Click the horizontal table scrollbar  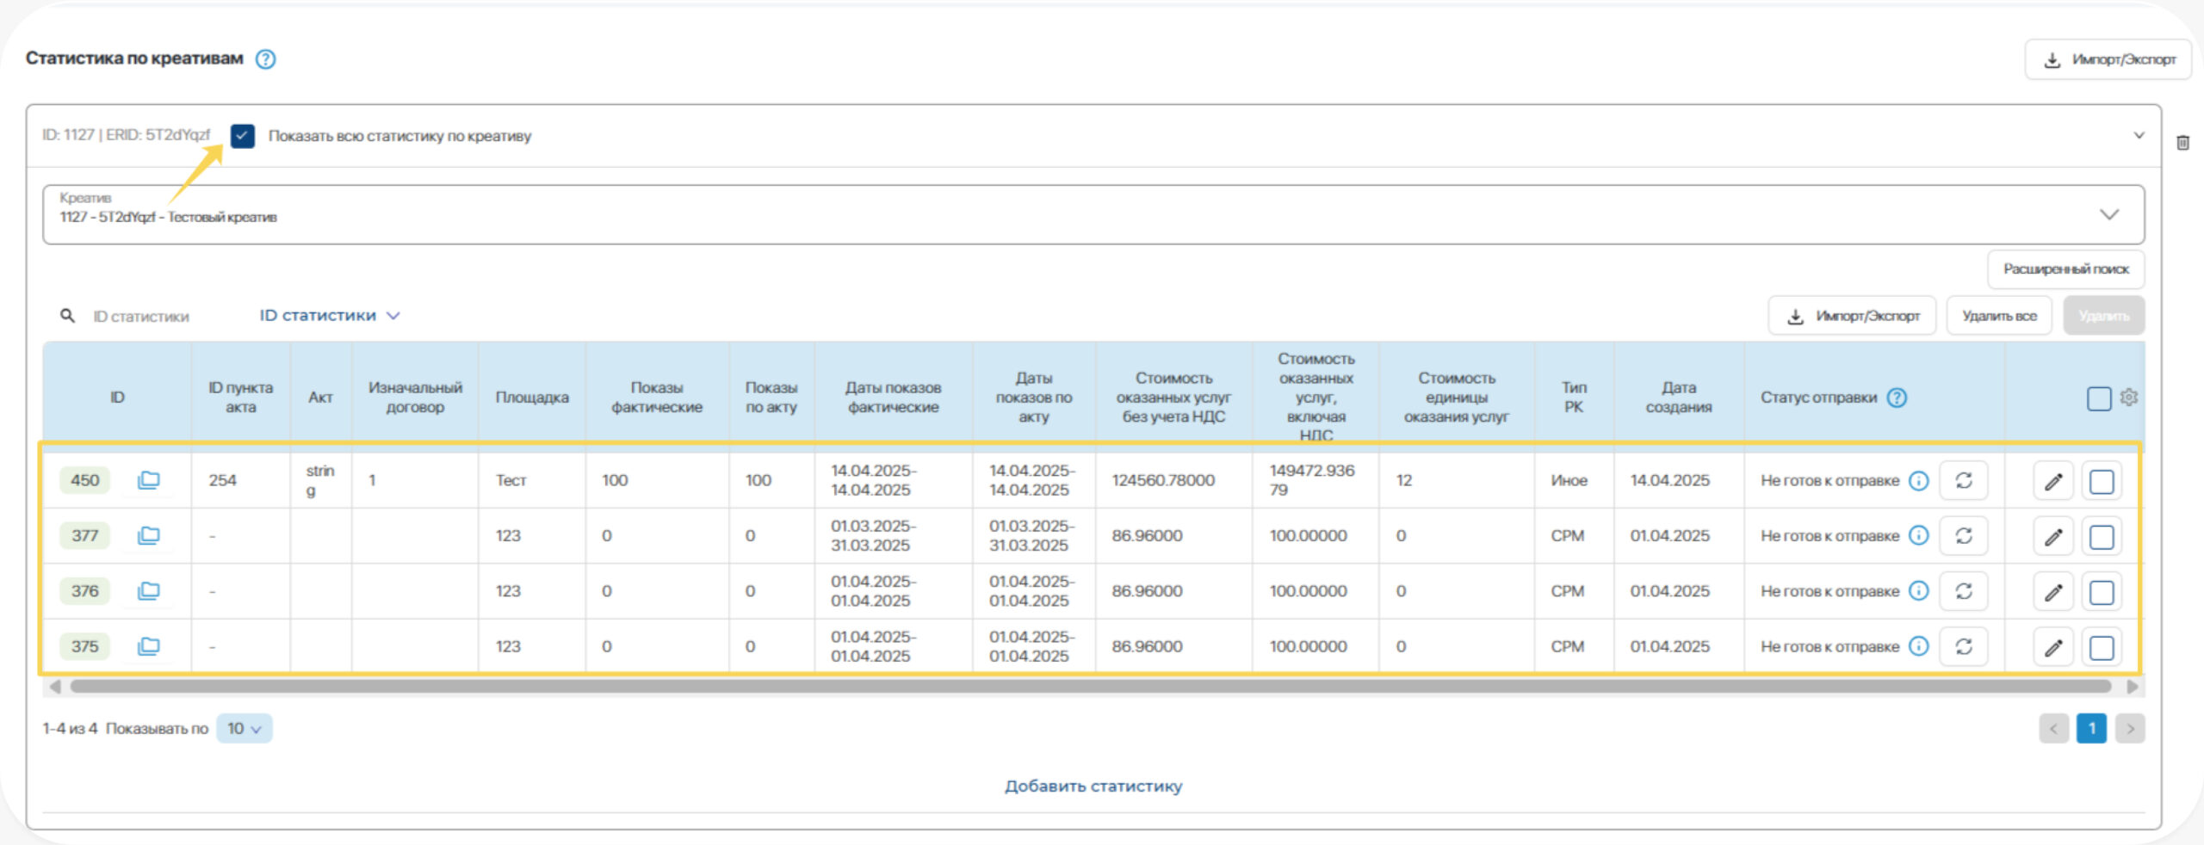coord(1090,687)
